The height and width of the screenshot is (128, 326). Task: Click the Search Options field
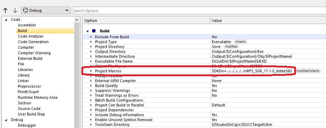pos(199,10)
